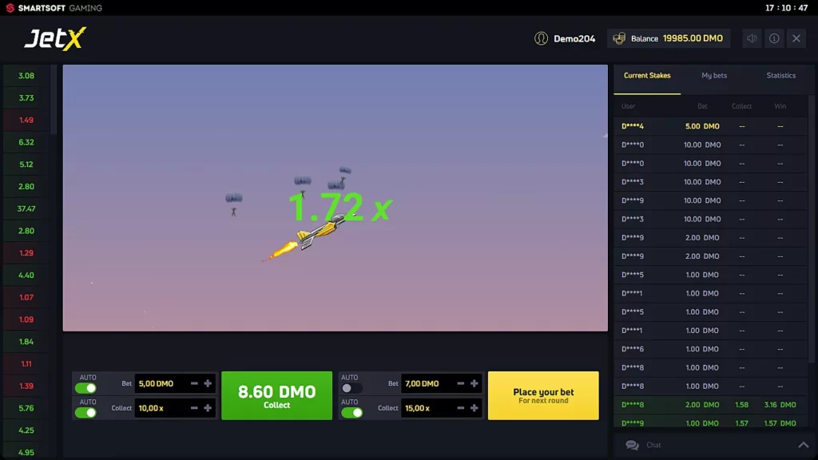This screenshot has height=460, width=818.
Task: Click the chat bubble icon
Action: point(632,445)
